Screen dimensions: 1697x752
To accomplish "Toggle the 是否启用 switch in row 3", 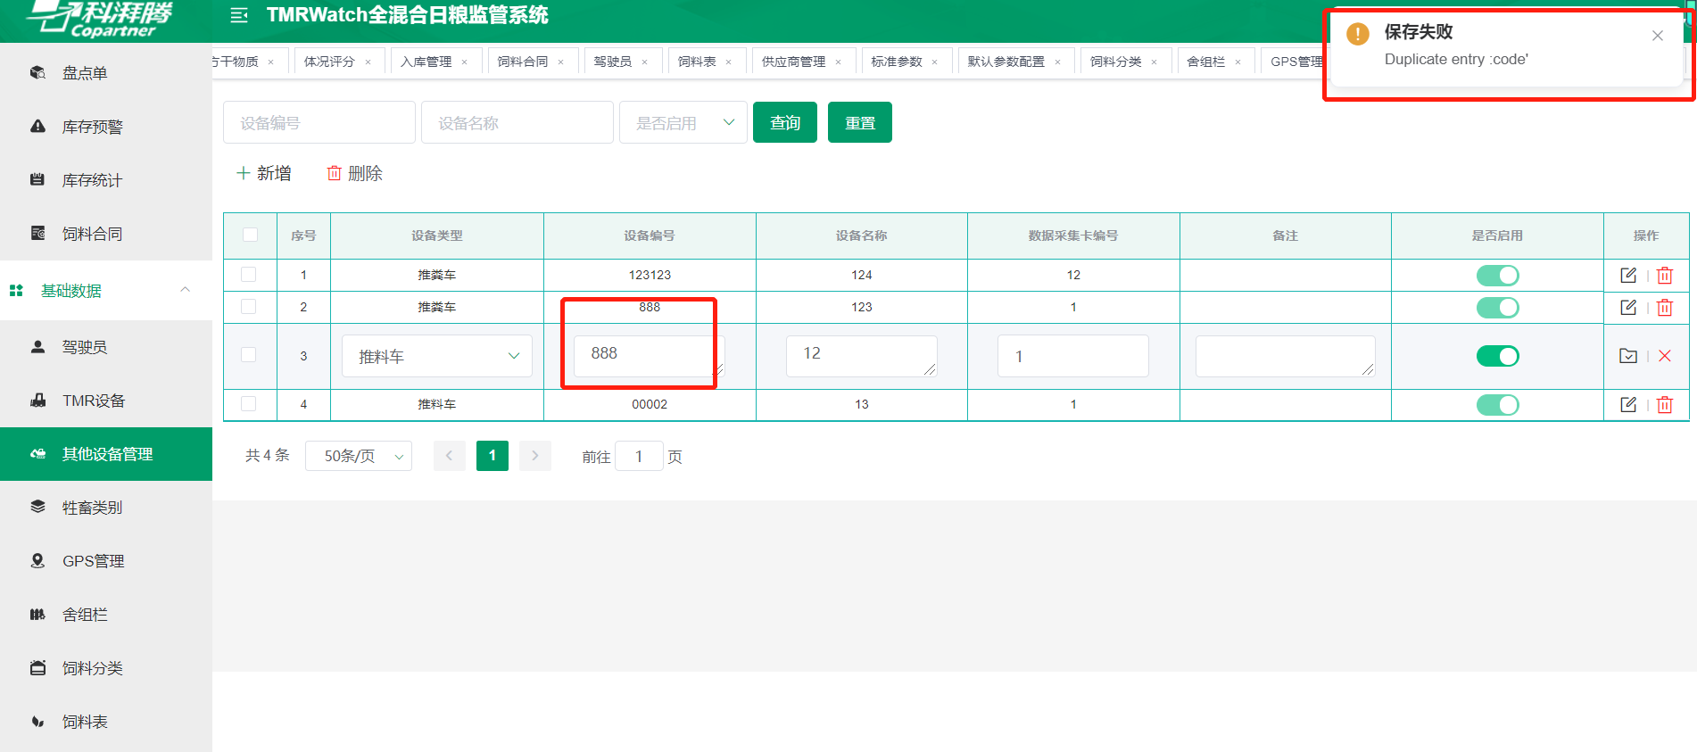I will [1497, 356].
